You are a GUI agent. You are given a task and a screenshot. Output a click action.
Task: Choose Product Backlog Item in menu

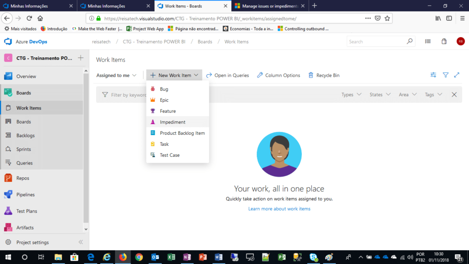[x=182, y=133]
